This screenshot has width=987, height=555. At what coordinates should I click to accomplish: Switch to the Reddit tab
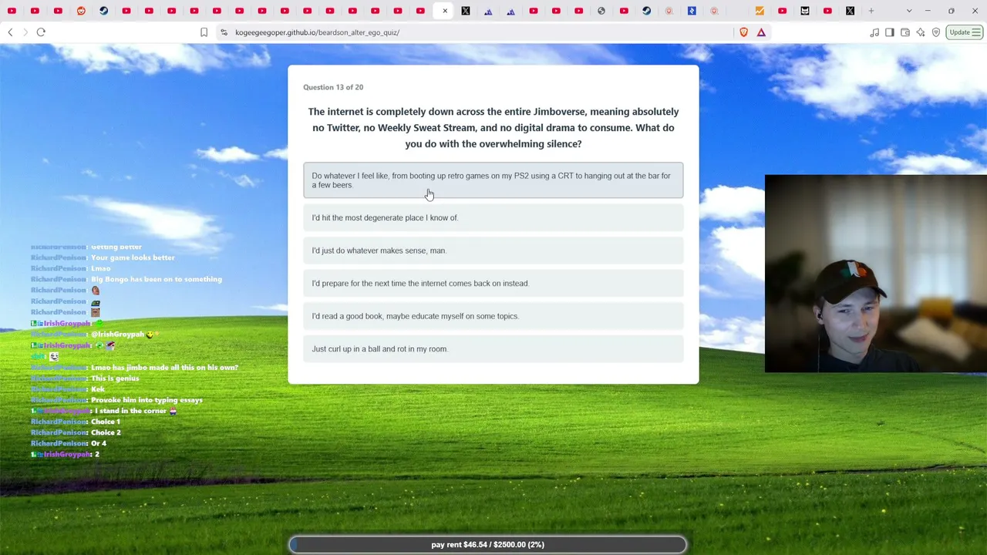(81, 11)
